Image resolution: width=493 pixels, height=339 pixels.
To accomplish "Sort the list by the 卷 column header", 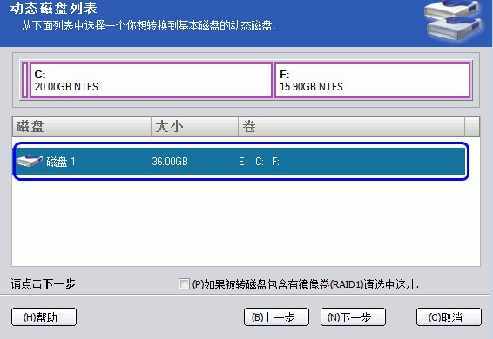I will (x=351, y=127).
